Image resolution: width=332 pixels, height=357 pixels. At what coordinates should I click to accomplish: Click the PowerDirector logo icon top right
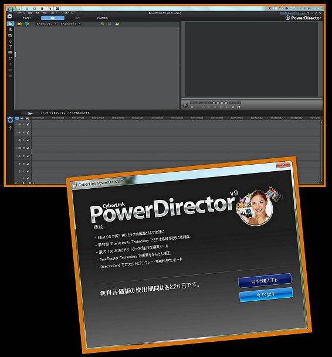click(x=287, y=18)
